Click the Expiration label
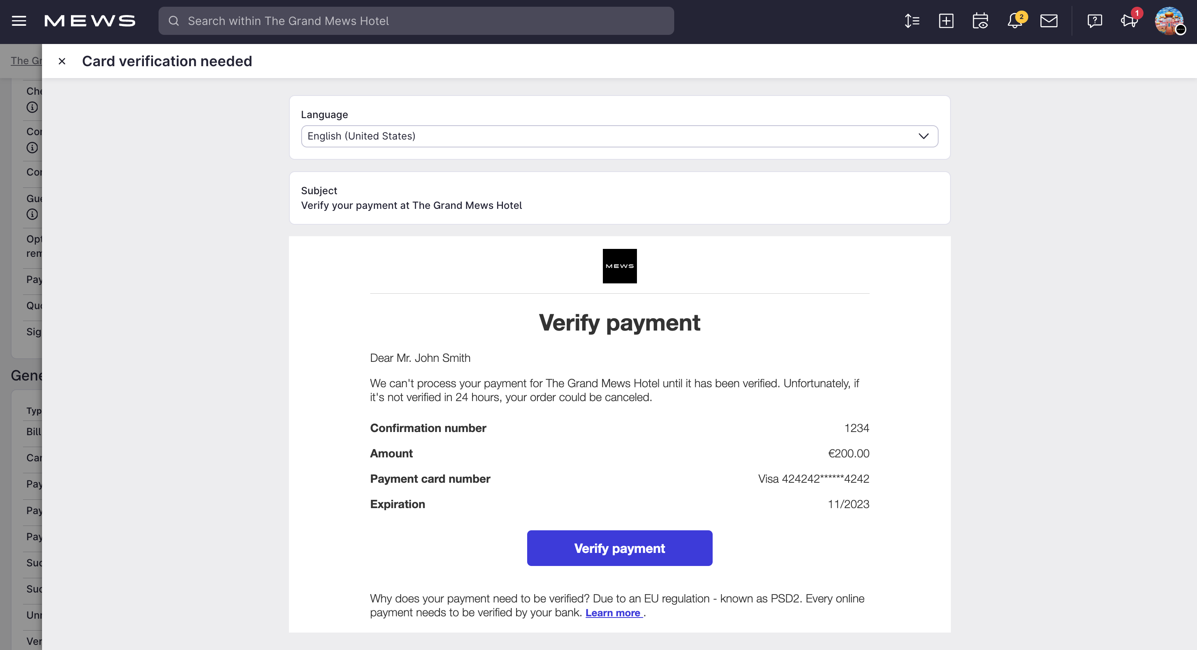The image size is (1197, 650). [397, 504]
